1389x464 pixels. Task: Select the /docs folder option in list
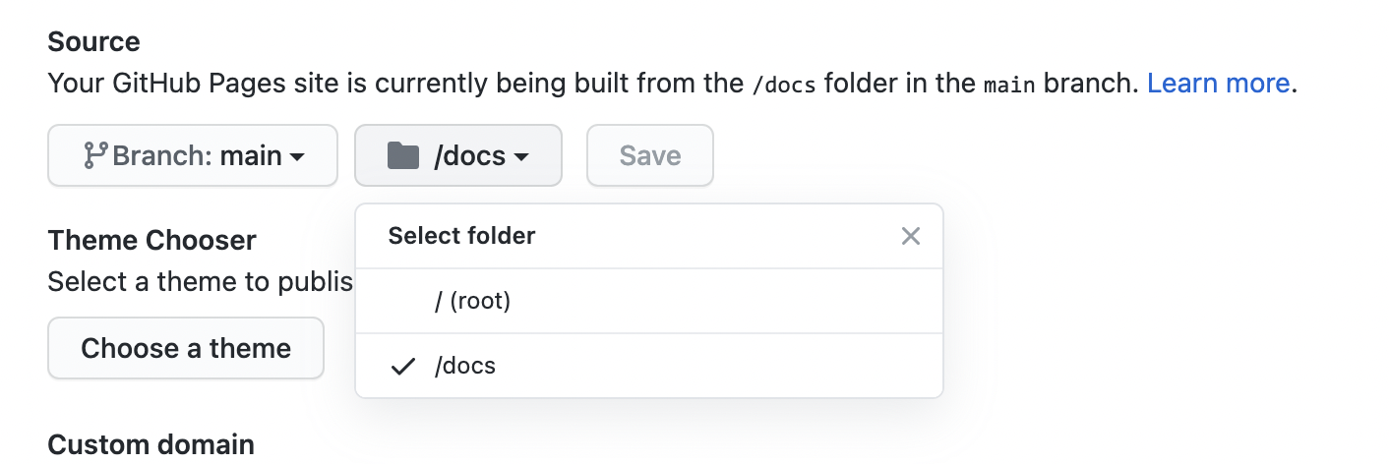(649, 366)
